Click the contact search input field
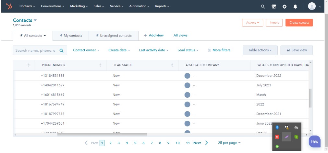Image resolution: width=328 pixels, height=153 pixels. pyautogui.click(x=36, y=50)
